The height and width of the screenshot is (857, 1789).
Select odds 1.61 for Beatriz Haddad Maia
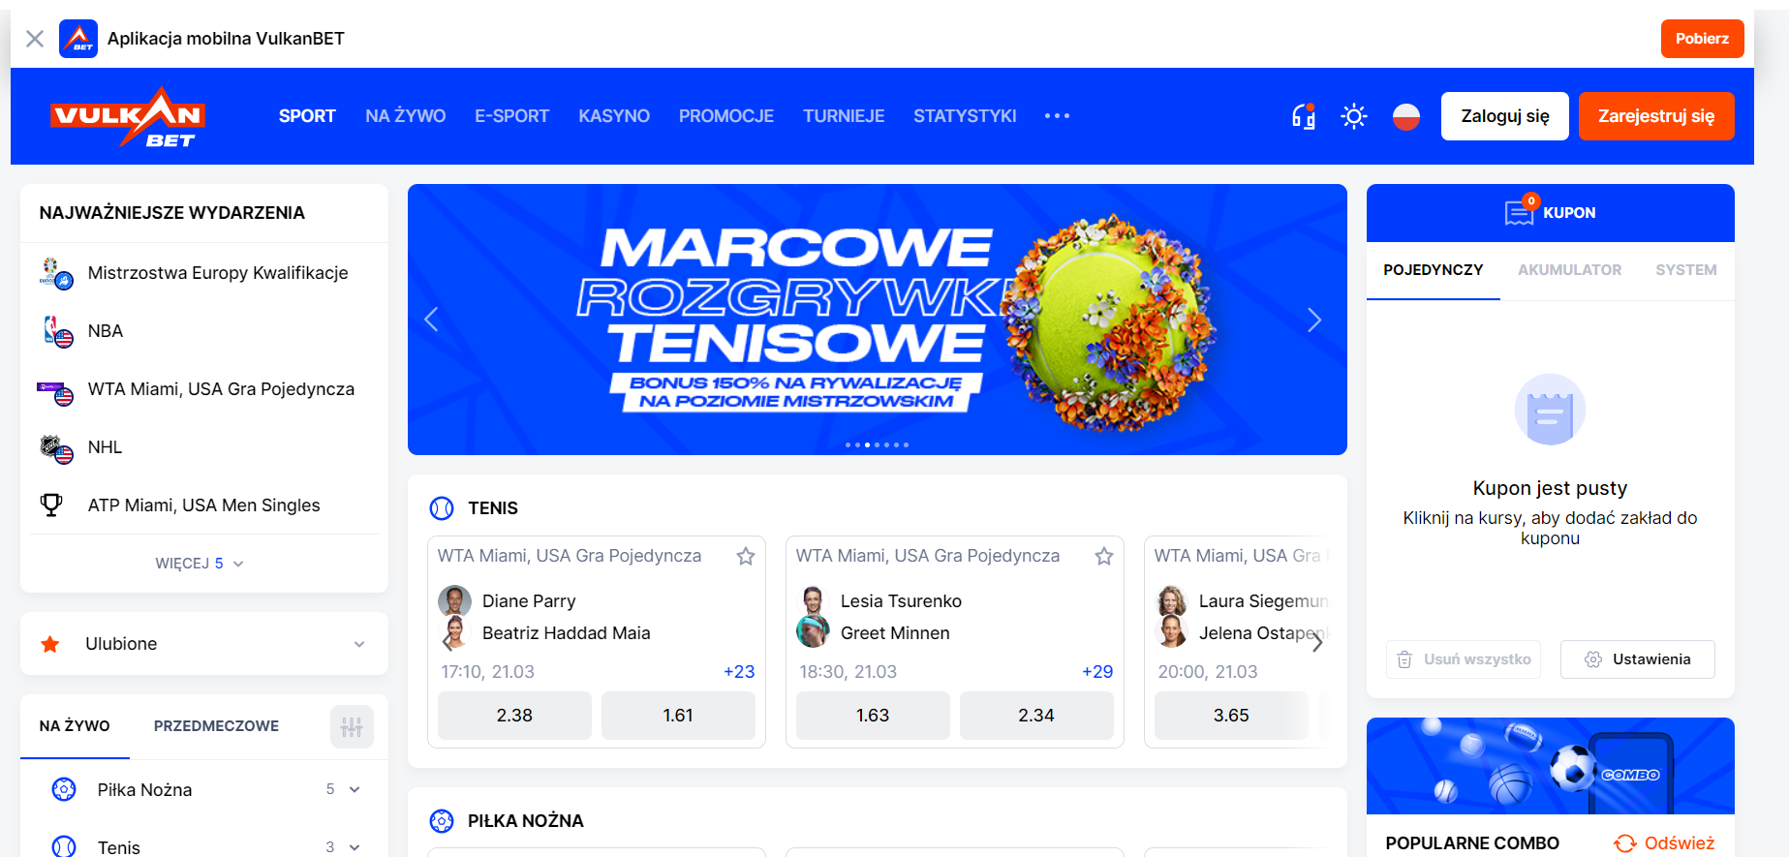(x=678, y=716)
